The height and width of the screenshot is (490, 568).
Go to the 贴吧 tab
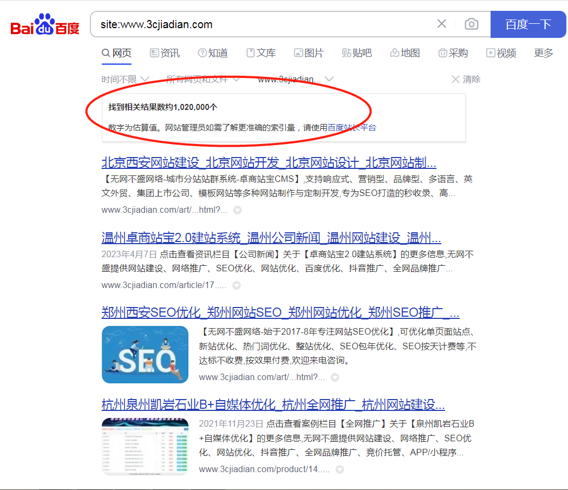357,53
